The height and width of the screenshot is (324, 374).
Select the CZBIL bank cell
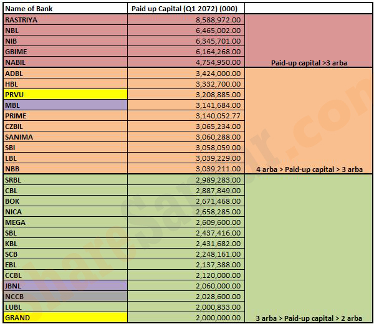[65, 126]
